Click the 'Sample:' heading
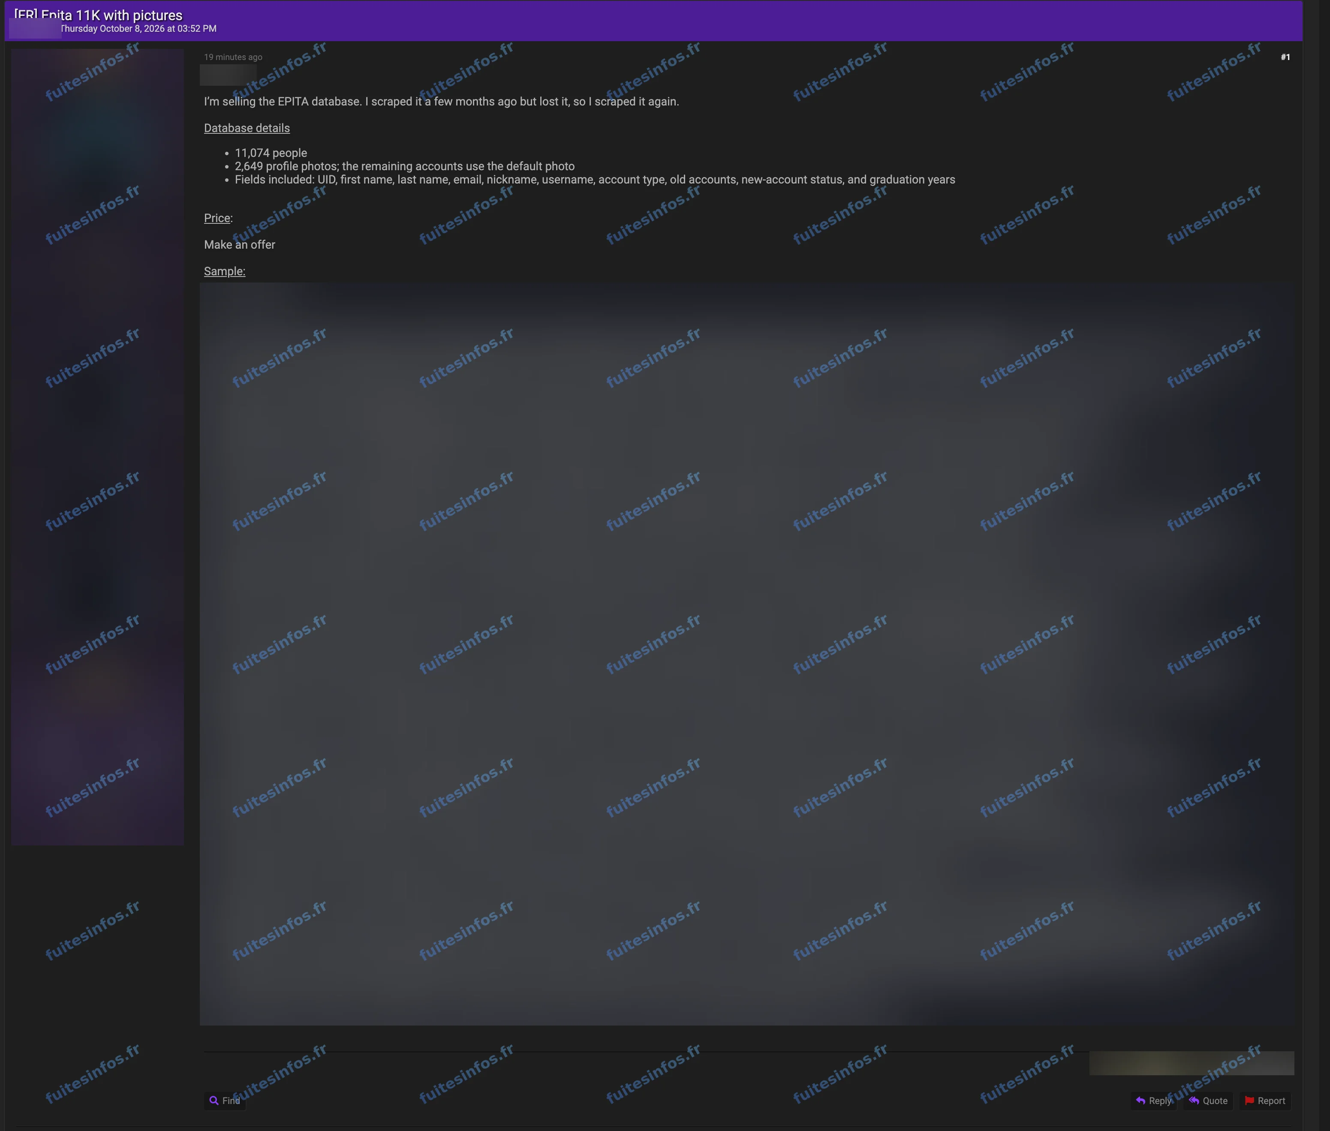Viewport: 1330px width, 1131px height. coord(224,271)
